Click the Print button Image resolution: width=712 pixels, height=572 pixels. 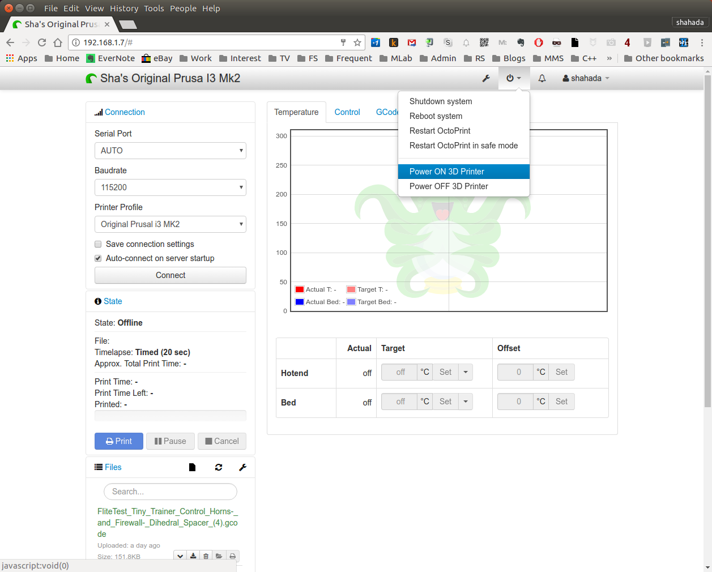(x=119, y=441)
